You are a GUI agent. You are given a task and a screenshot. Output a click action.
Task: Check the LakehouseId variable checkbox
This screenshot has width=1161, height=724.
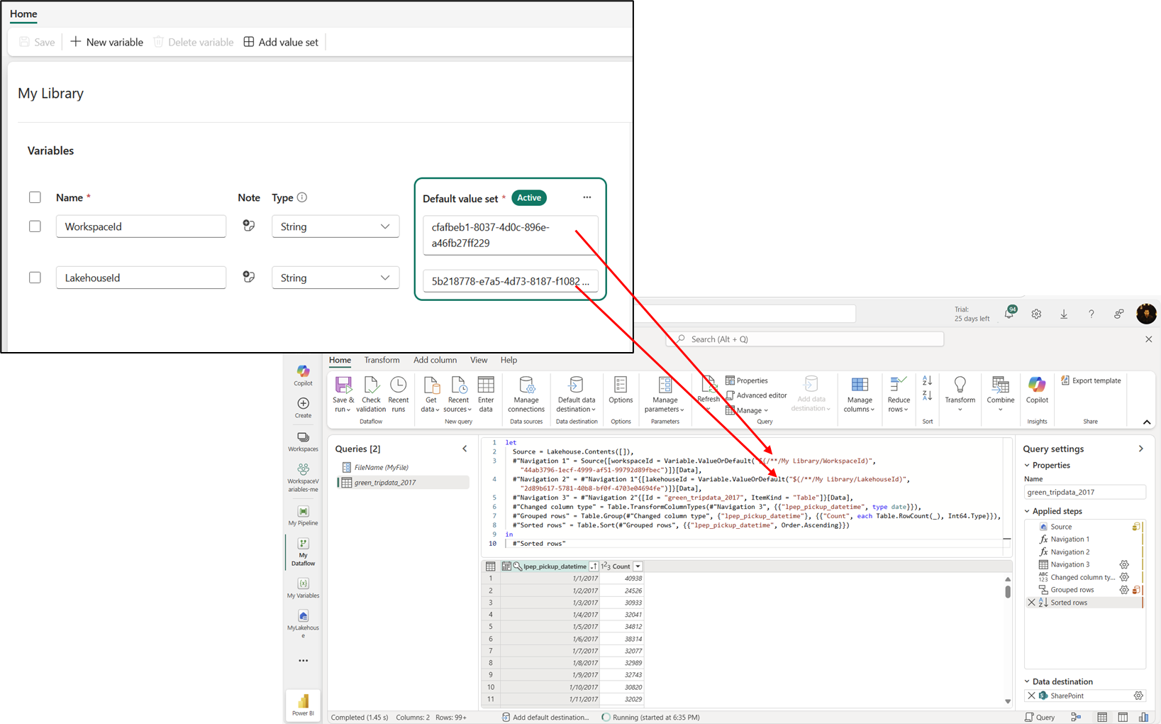click(x=35, y=277)
